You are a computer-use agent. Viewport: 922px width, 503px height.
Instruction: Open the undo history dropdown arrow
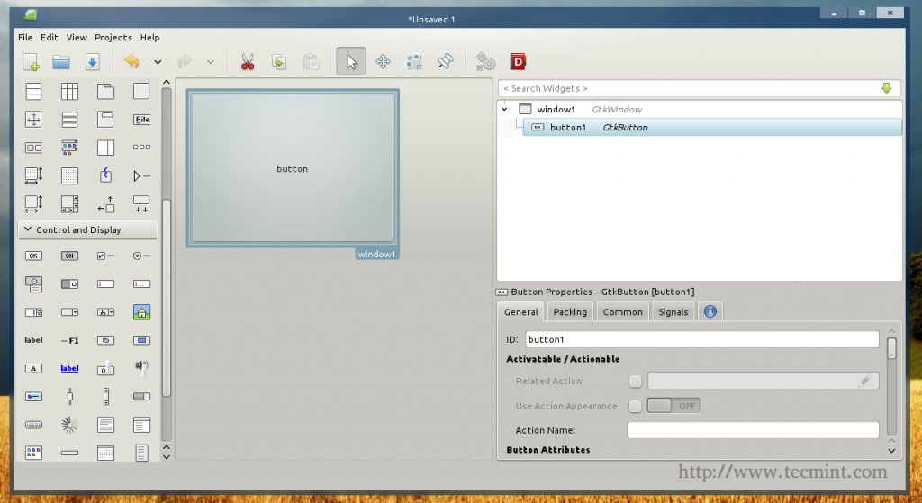(158, 62)
